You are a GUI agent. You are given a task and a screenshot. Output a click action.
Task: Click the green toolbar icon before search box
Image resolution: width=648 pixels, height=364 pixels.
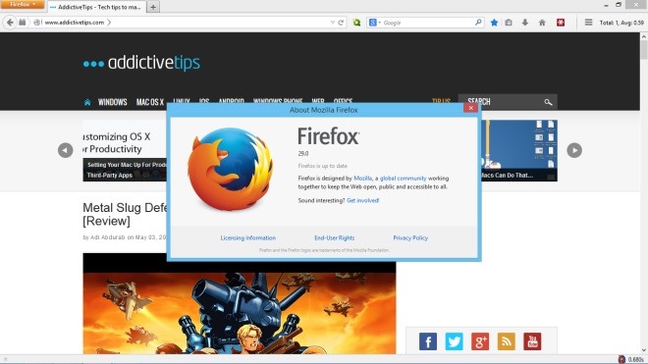click(x=356, y=23)
